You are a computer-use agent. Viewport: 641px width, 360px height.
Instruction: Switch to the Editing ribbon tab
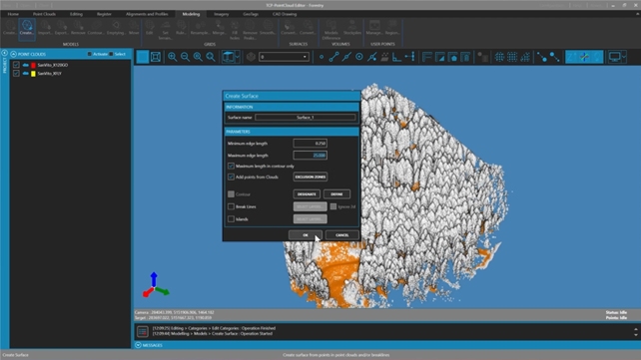(x=76, y=14)
